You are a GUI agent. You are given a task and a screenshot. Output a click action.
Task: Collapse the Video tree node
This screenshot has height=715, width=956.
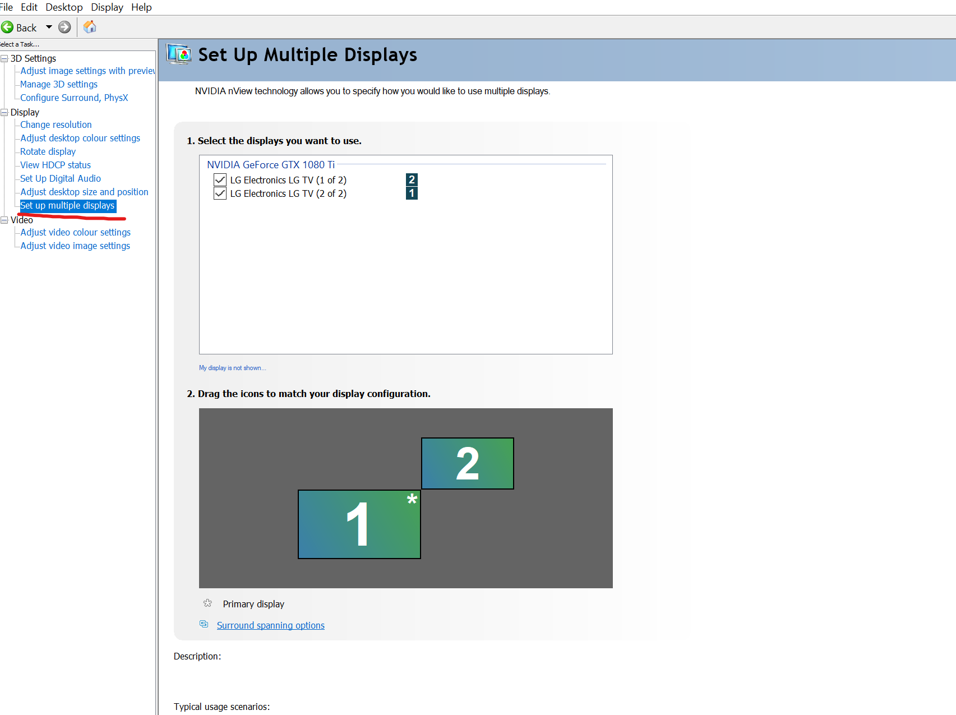click(4, 220)
